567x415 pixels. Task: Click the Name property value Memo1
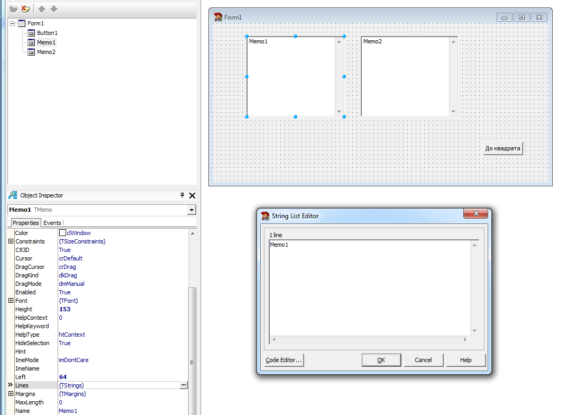68,411
